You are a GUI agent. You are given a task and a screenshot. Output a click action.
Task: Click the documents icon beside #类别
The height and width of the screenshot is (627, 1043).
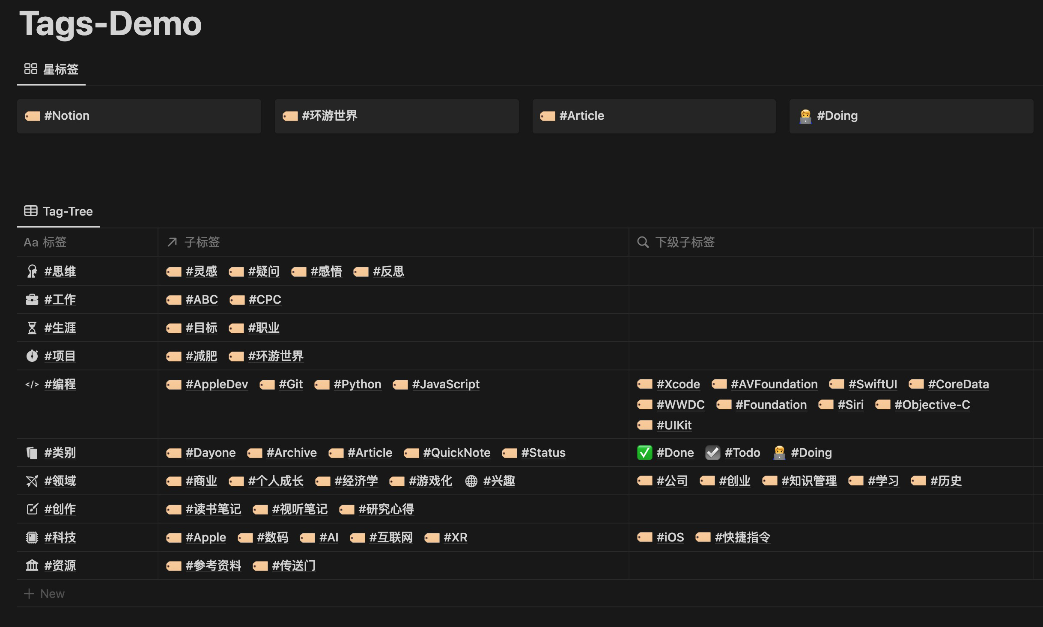pos(32,453)
